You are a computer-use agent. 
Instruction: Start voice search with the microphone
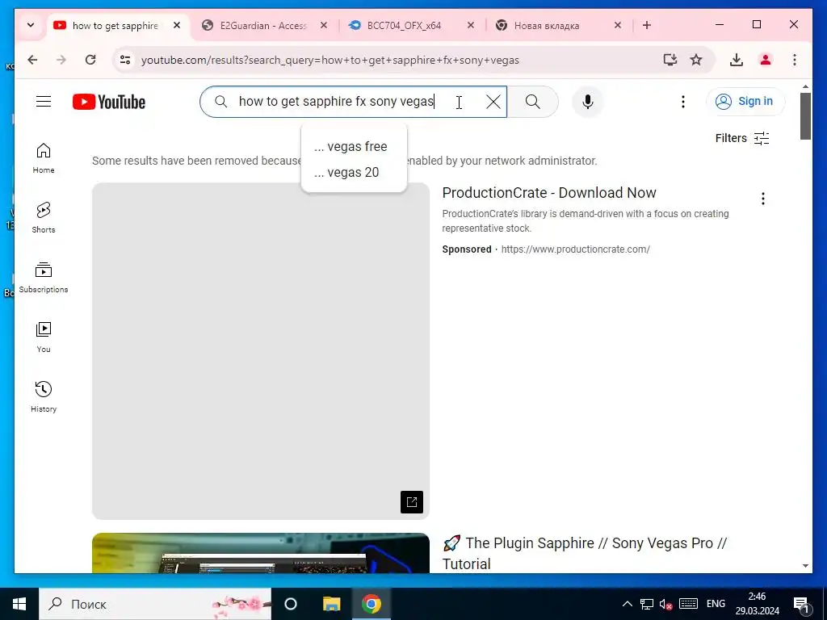point(588,102)
